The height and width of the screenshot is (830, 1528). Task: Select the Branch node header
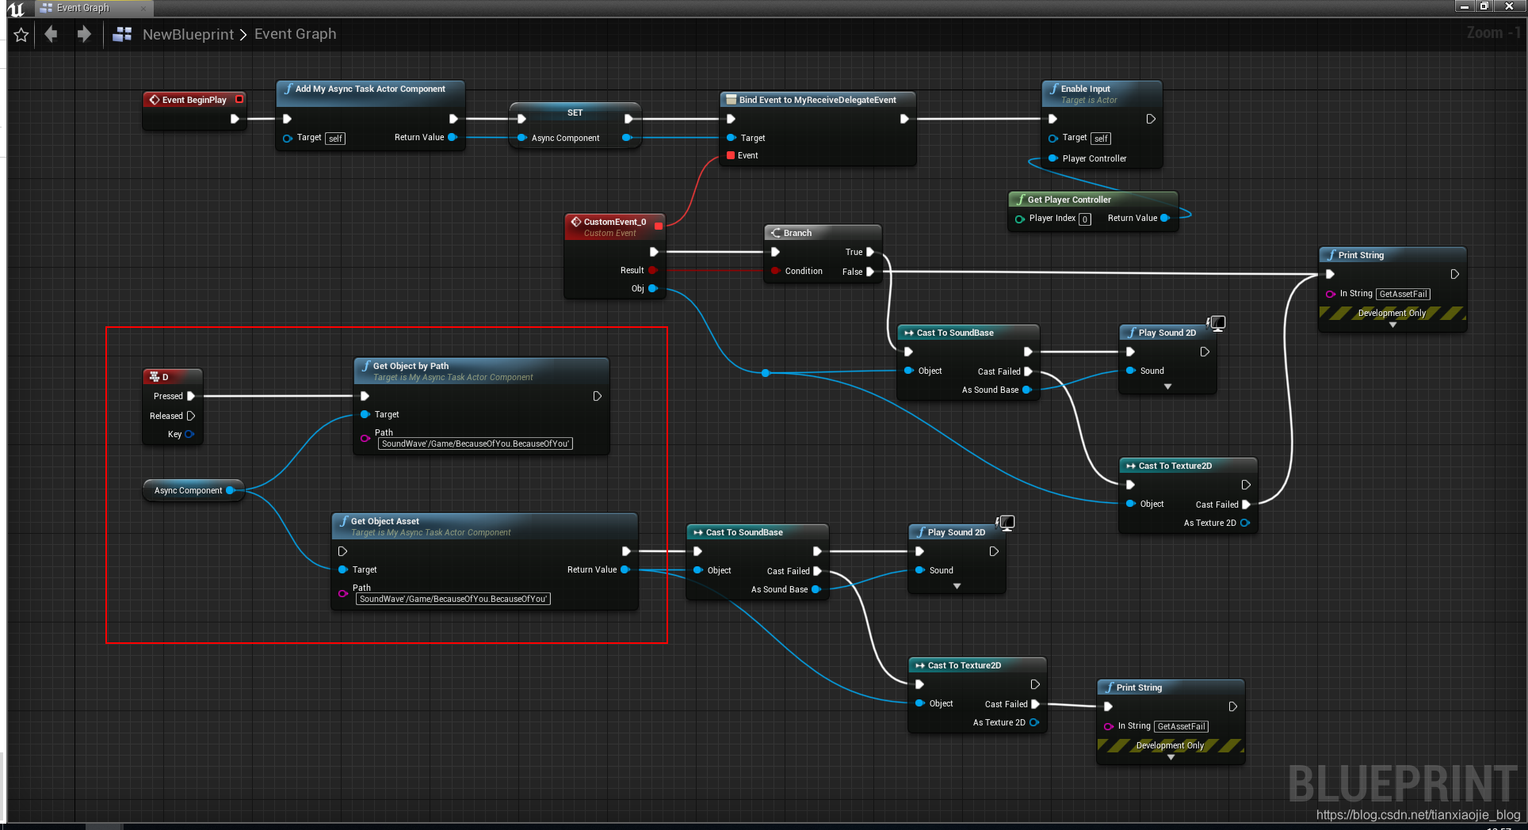tap(823, 233)
